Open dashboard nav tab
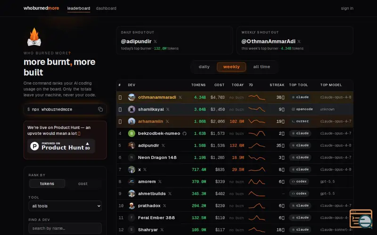 pos(106,8)
